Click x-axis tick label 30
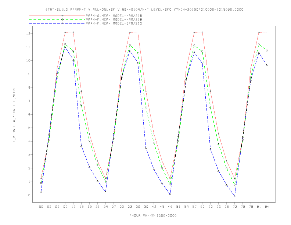Viewport: 291px width, 225px height. tap(122, 207)
